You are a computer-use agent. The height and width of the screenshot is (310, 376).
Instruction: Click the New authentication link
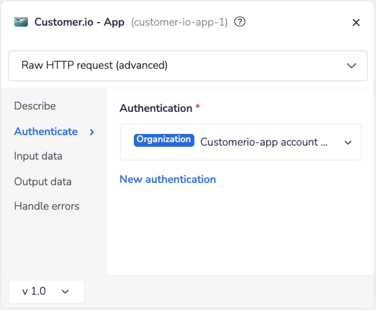[167, 179]
